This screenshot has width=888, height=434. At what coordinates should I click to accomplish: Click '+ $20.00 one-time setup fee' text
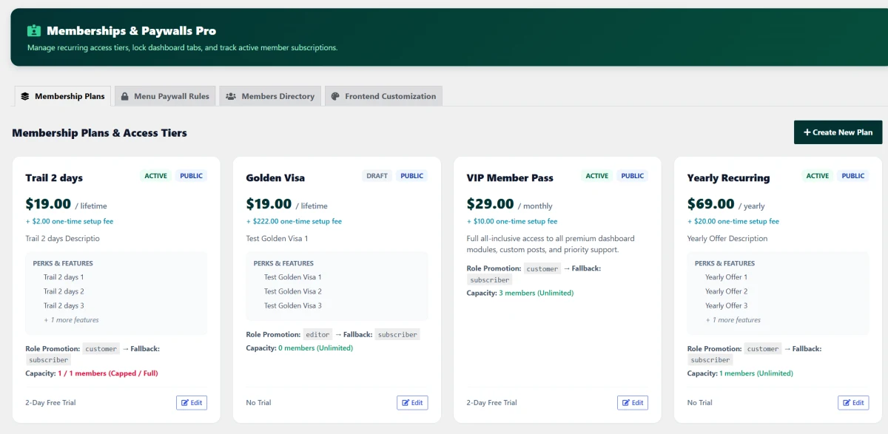733,221
